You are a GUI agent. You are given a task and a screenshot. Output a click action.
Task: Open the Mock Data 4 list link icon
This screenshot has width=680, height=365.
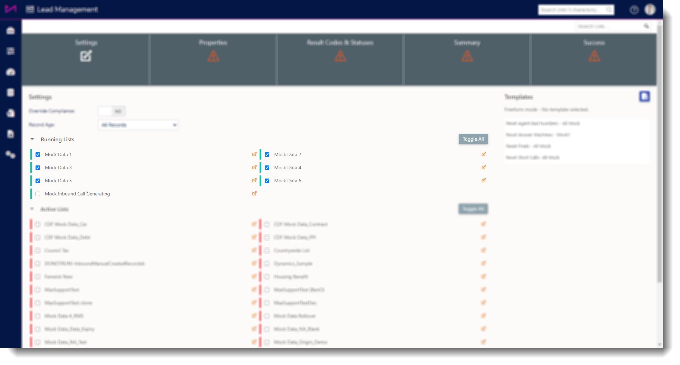(x=484, y=168)
